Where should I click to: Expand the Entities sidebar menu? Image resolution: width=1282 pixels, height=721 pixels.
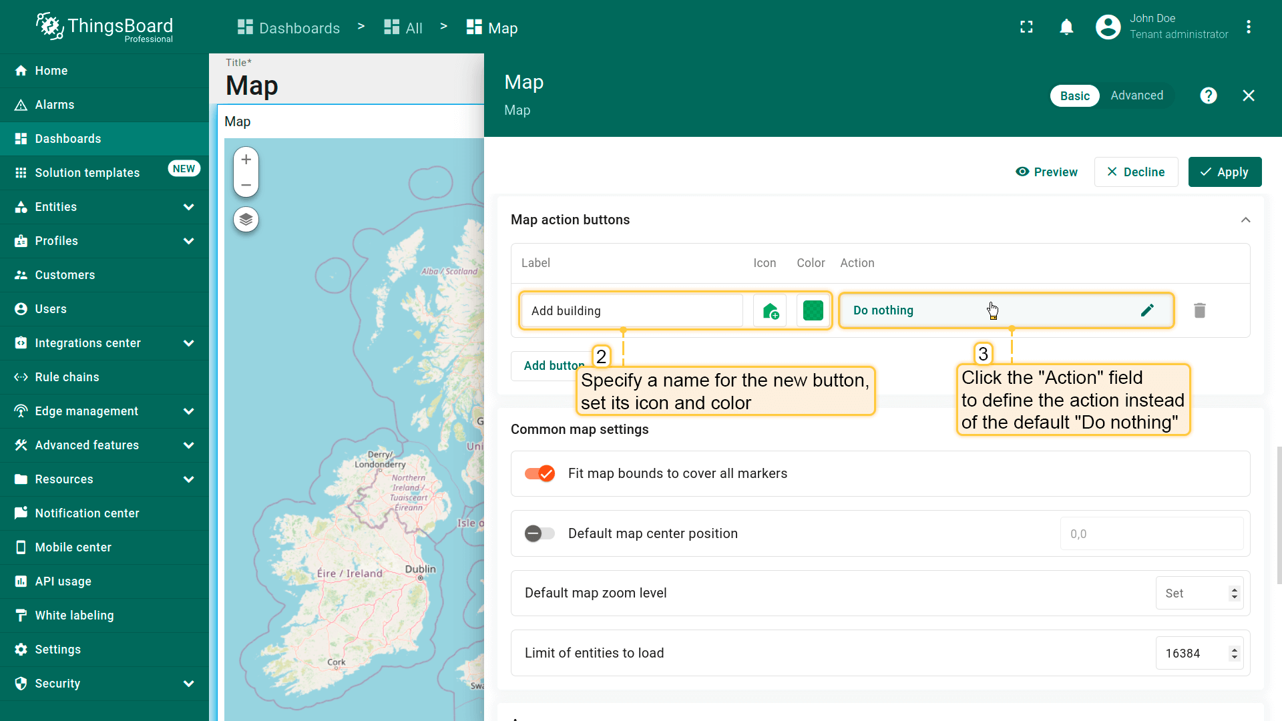189,207
